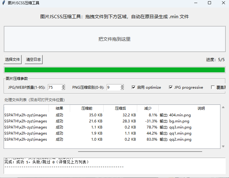The width and height of the screenshot is (229, 178).
Task: Increase JPG/WEBP quality with up arrow
Action: [63, 86]
